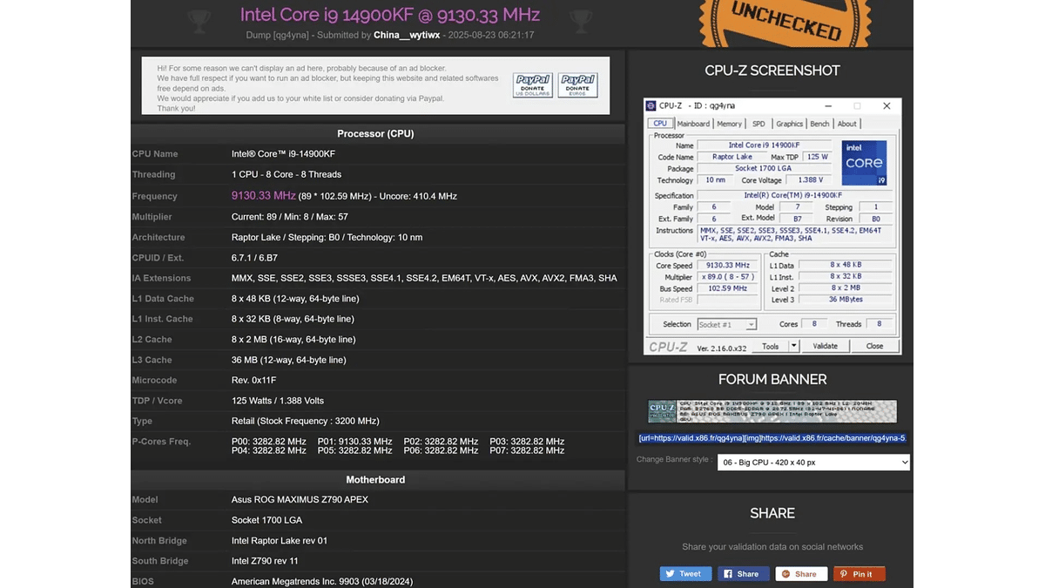The image size is (1045, 588).
Task: Click the CPU tab in CPU-Z window
Action: pyautogui.click(x=660, y=124)
